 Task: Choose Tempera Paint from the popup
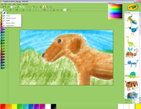[12, 26]
